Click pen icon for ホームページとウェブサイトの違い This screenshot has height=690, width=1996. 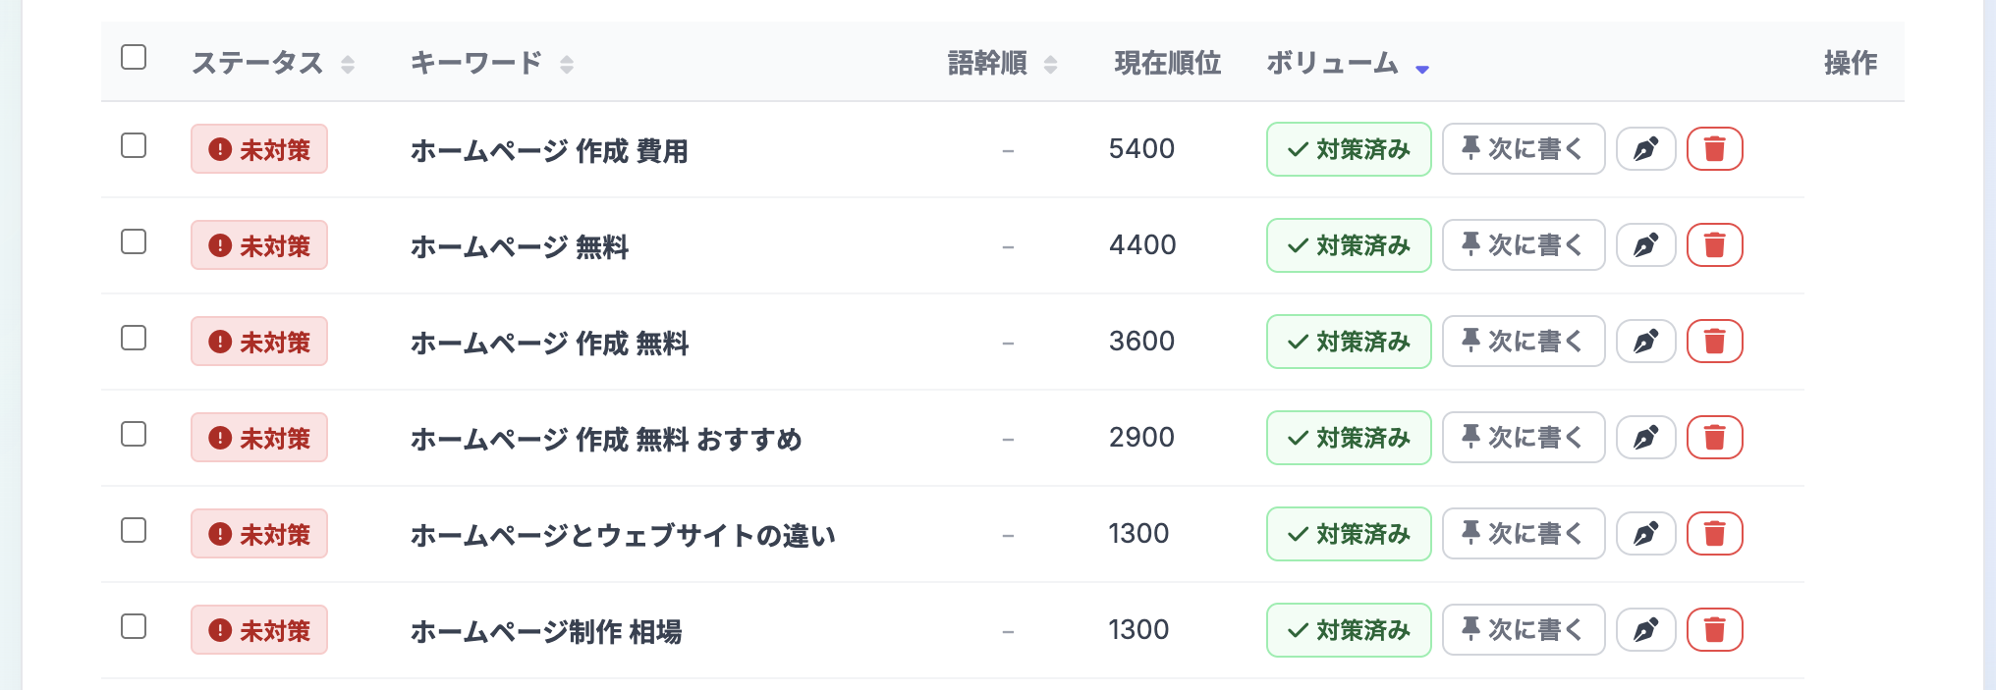(x=1645, y=534)
